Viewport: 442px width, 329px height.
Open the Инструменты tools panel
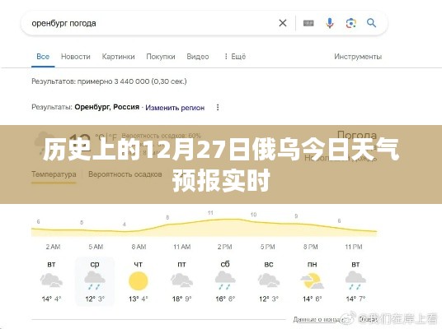pos(358,57)
